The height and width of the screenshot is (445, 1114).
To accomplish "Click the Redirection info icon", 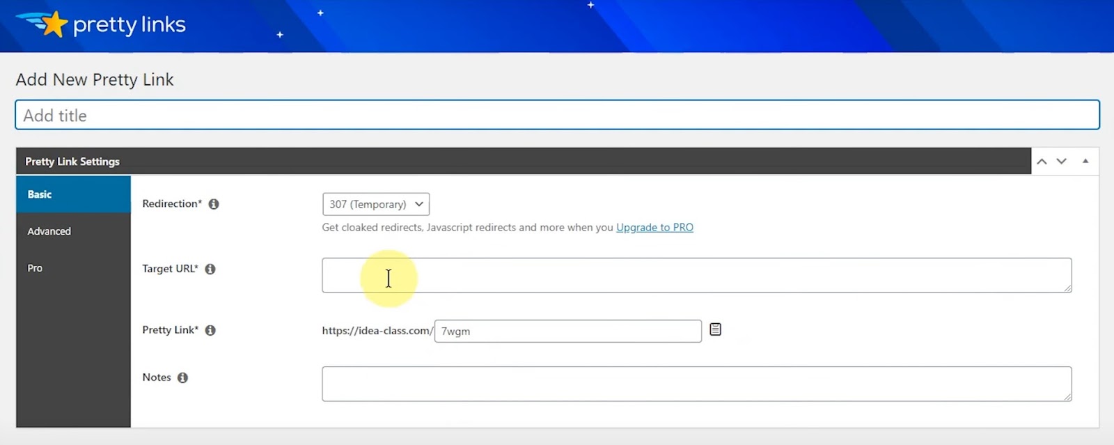I will [214, 204].
